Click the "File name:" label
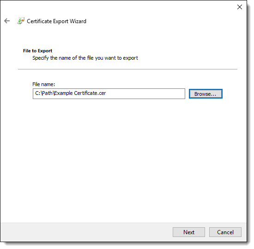 pos(44,84)
